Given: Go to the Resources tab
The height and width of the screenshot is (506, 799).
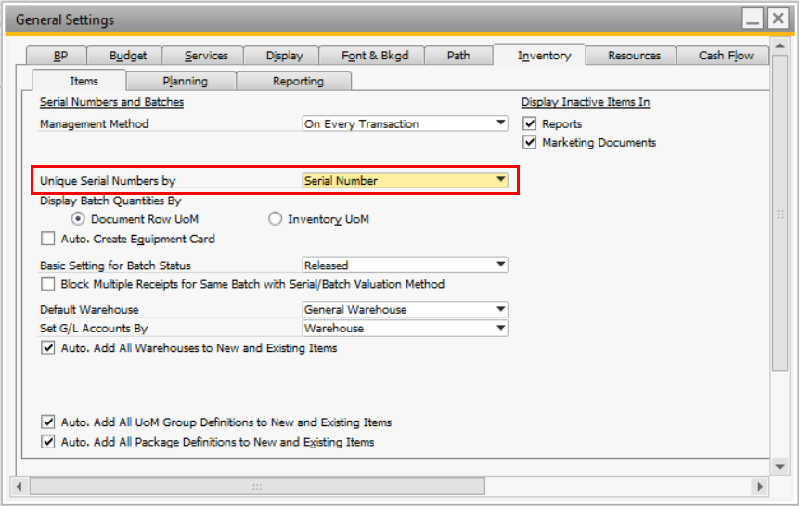Looking at the screenshot, I should (635, 56).
